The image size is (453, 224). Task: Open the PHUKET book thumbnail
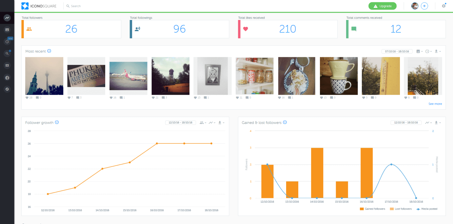[x=86, y=76]
